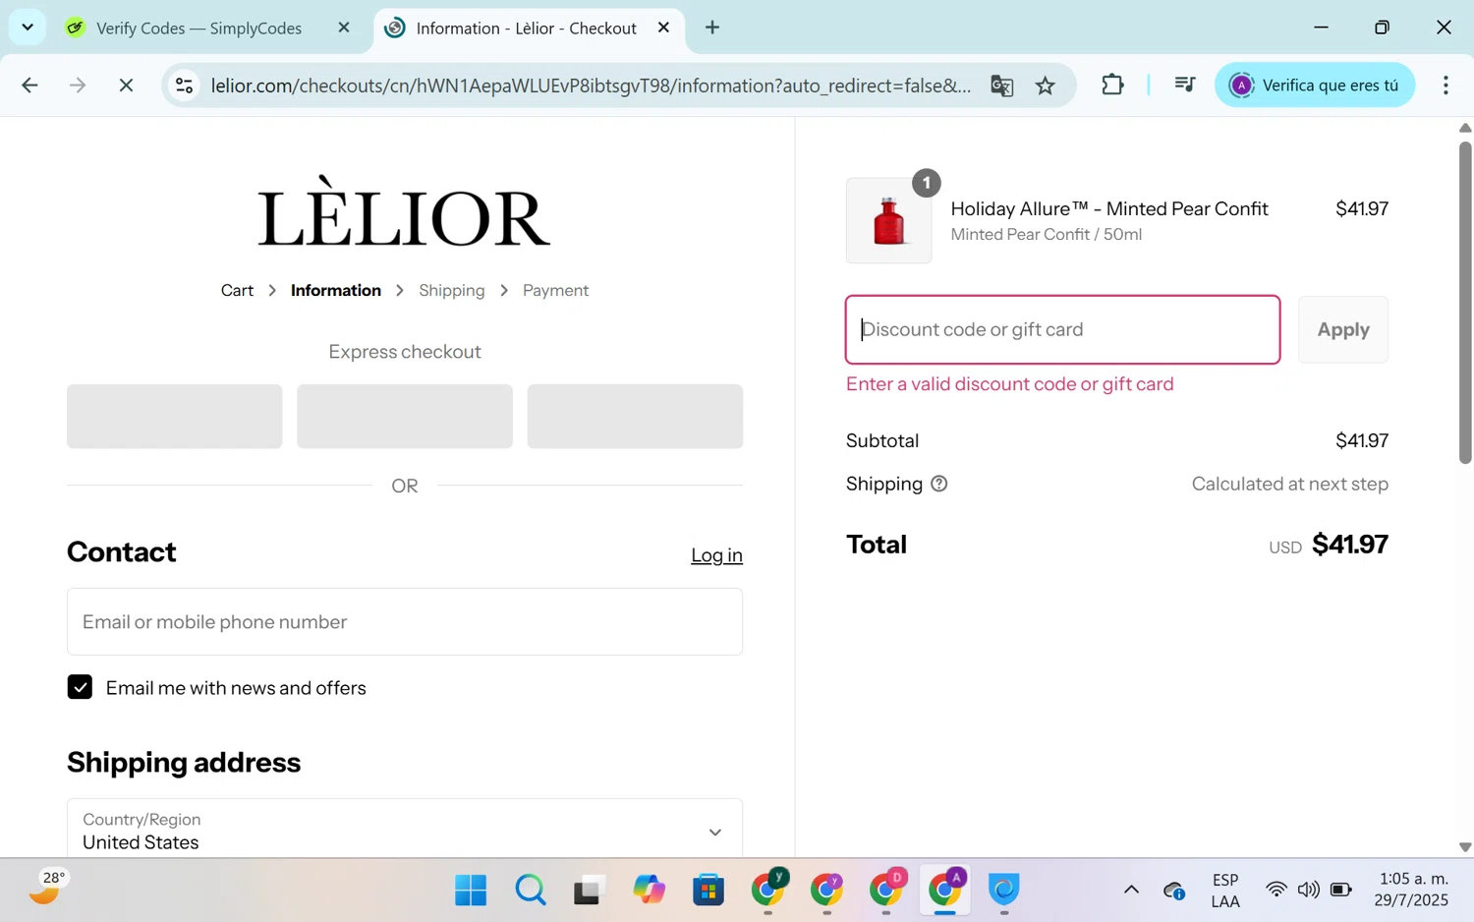Open Windows Search from the taskbar

(531, 890)
